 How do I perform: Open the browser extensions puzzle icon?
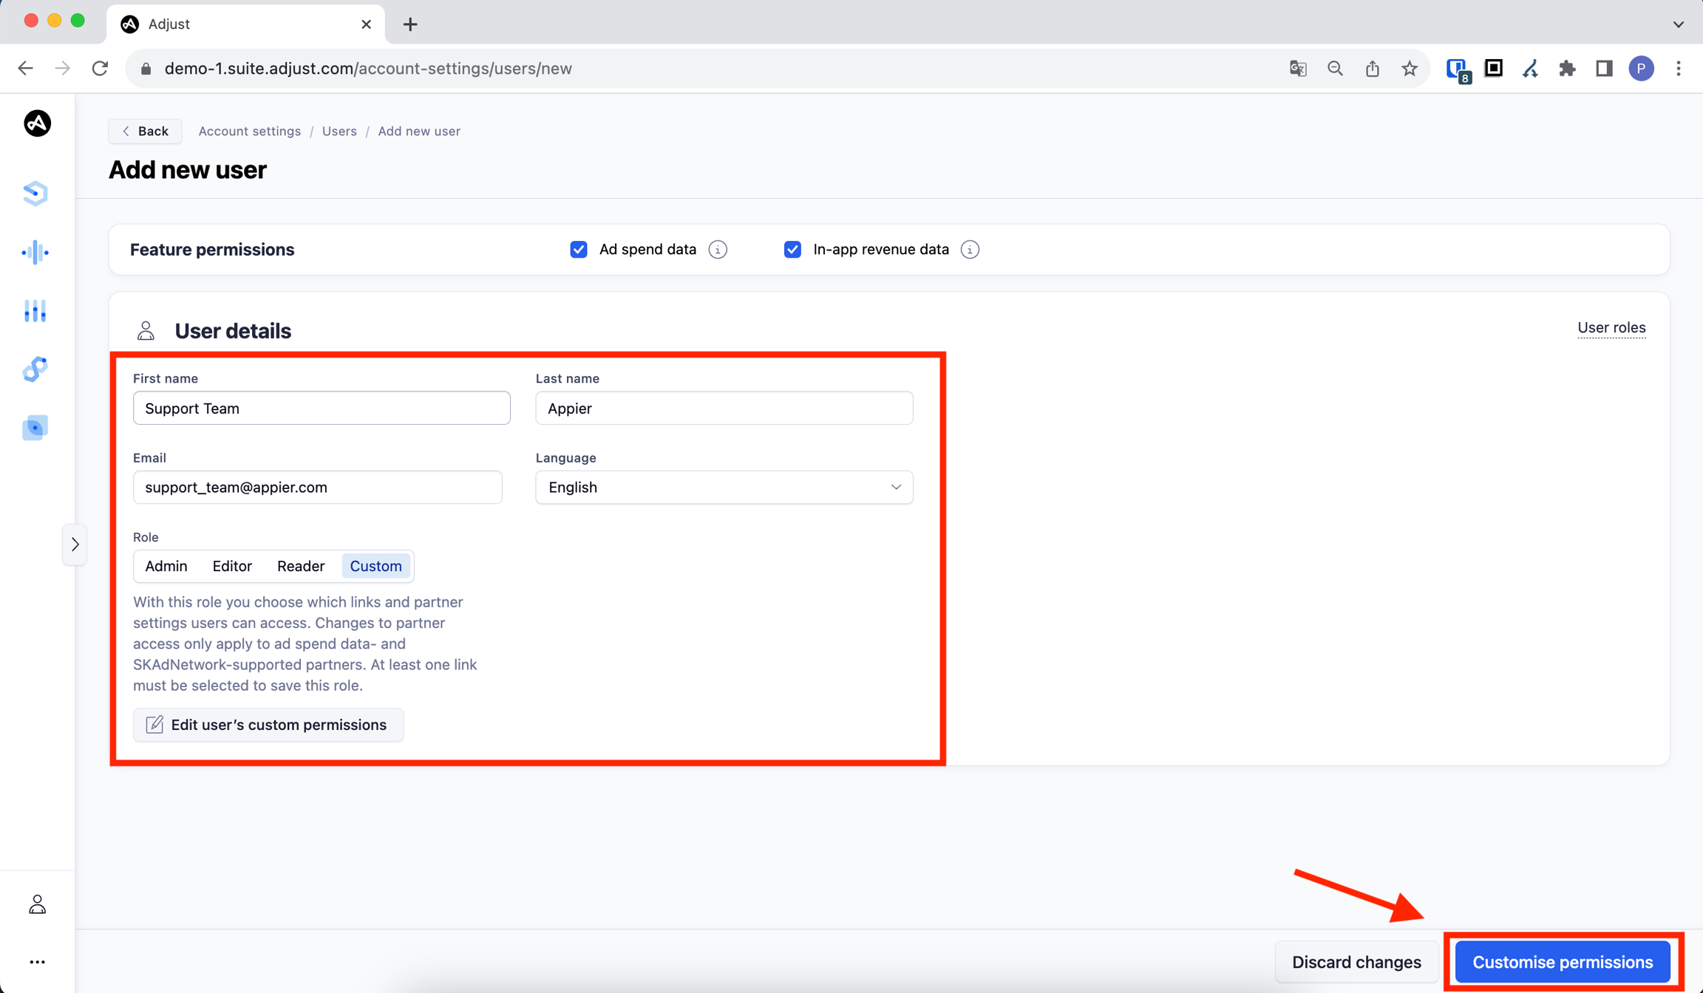pos(1567,69)
